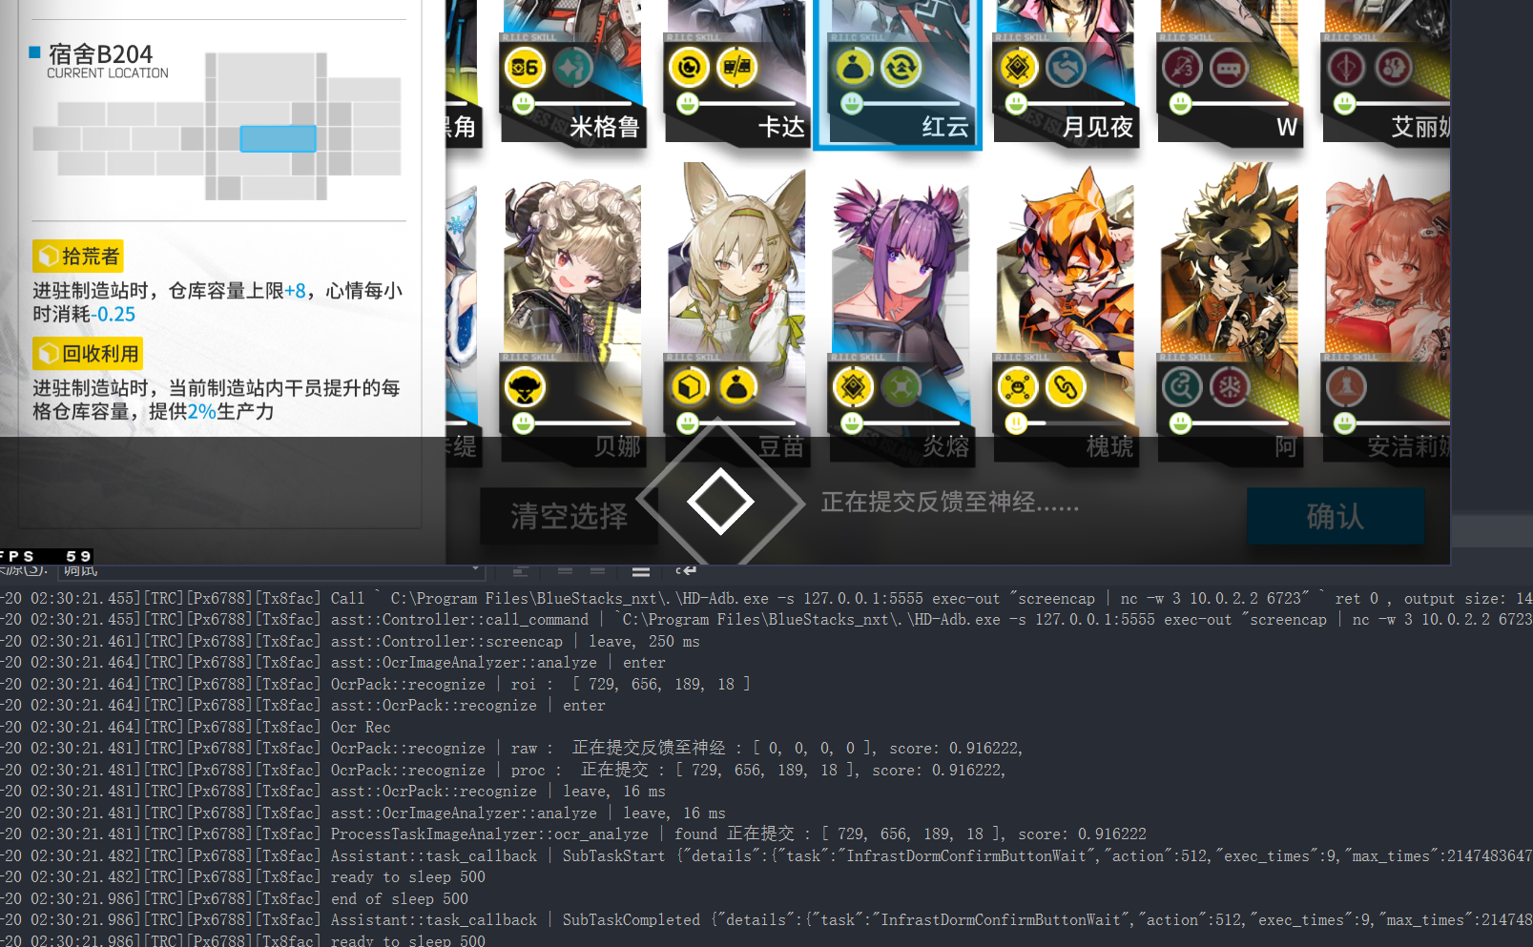The image size is (1533, 947).
Task: Click the mood smiley on 米格鲁's card
Action: [x=523, y=104]
